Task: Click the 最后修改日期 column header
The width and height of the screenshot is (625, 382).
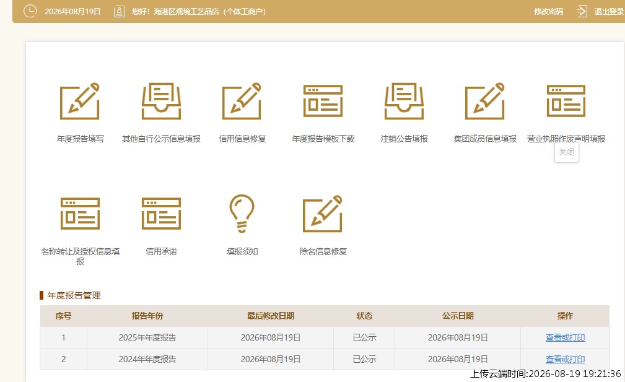Action: pos(271,316)
